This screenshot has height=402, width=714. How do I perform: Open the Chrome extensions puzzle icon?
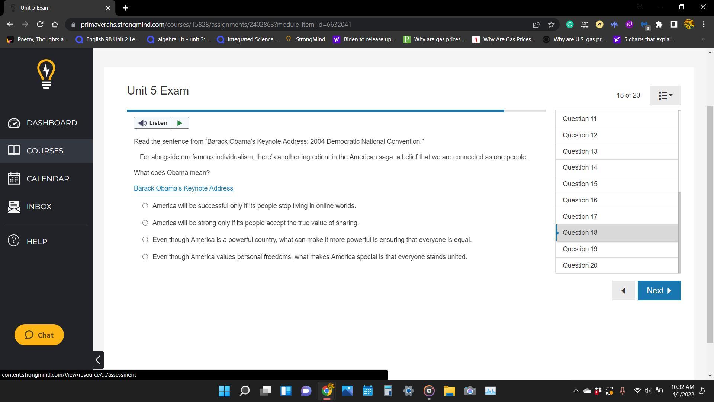click(x=659, y=25)
